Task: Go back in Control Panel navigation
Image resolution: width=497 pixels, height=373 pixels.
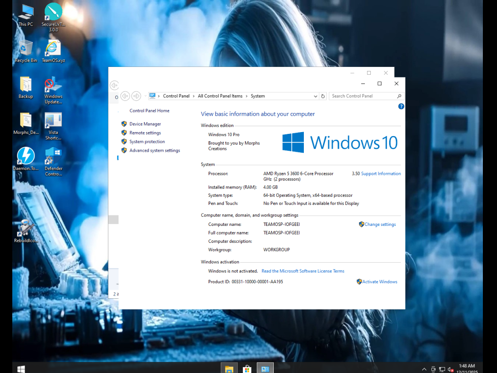Action: [x=125, y=96]
